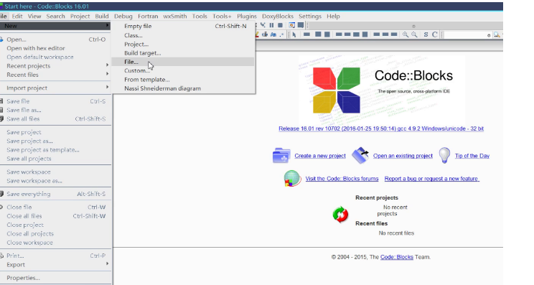Click the forums globe icon
Screen dimensions: 534x285
[x=292, y=179]
